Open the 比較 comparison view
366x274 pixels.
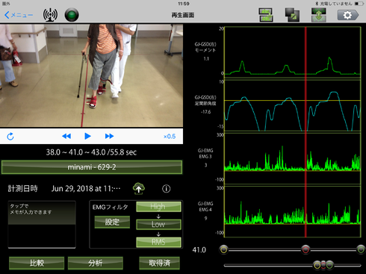[x=37, y=263]
